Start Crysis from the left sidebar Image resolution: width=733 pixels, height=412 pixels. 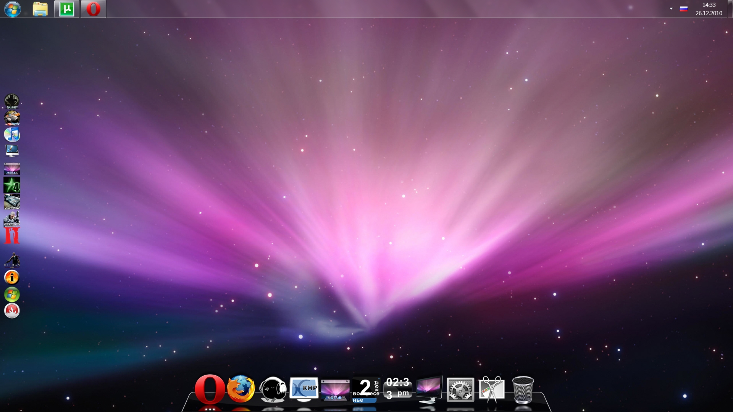(12, 219)
